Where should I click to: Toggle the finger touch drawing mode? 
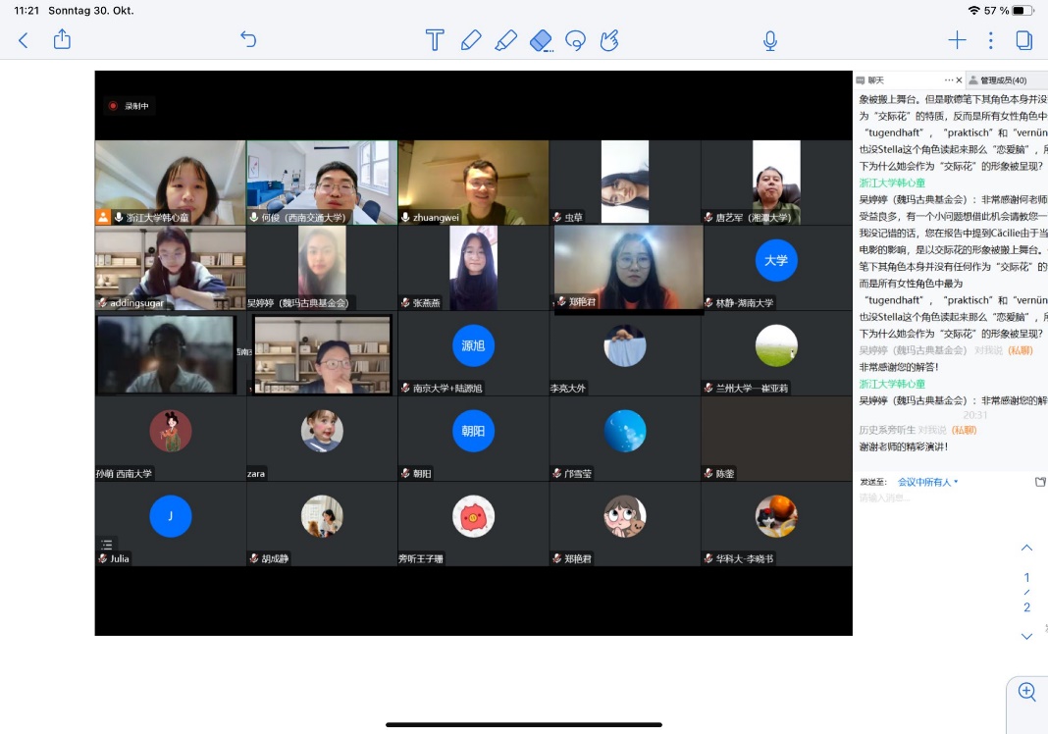pyautogui.click(x=609, y=40)
